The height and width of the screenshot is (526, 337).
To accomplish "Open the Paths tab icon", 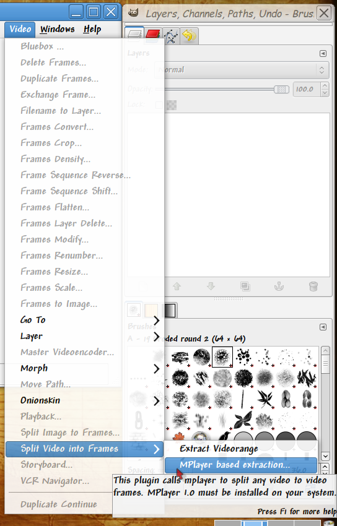I will tap(171, 35).
